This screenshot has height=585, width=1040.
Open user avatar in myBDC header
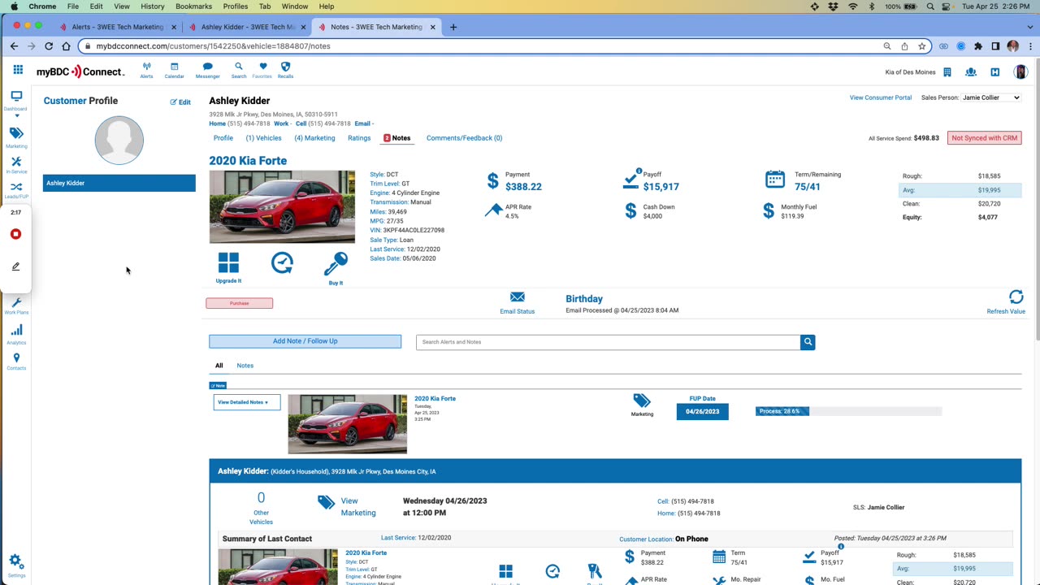1020,71
